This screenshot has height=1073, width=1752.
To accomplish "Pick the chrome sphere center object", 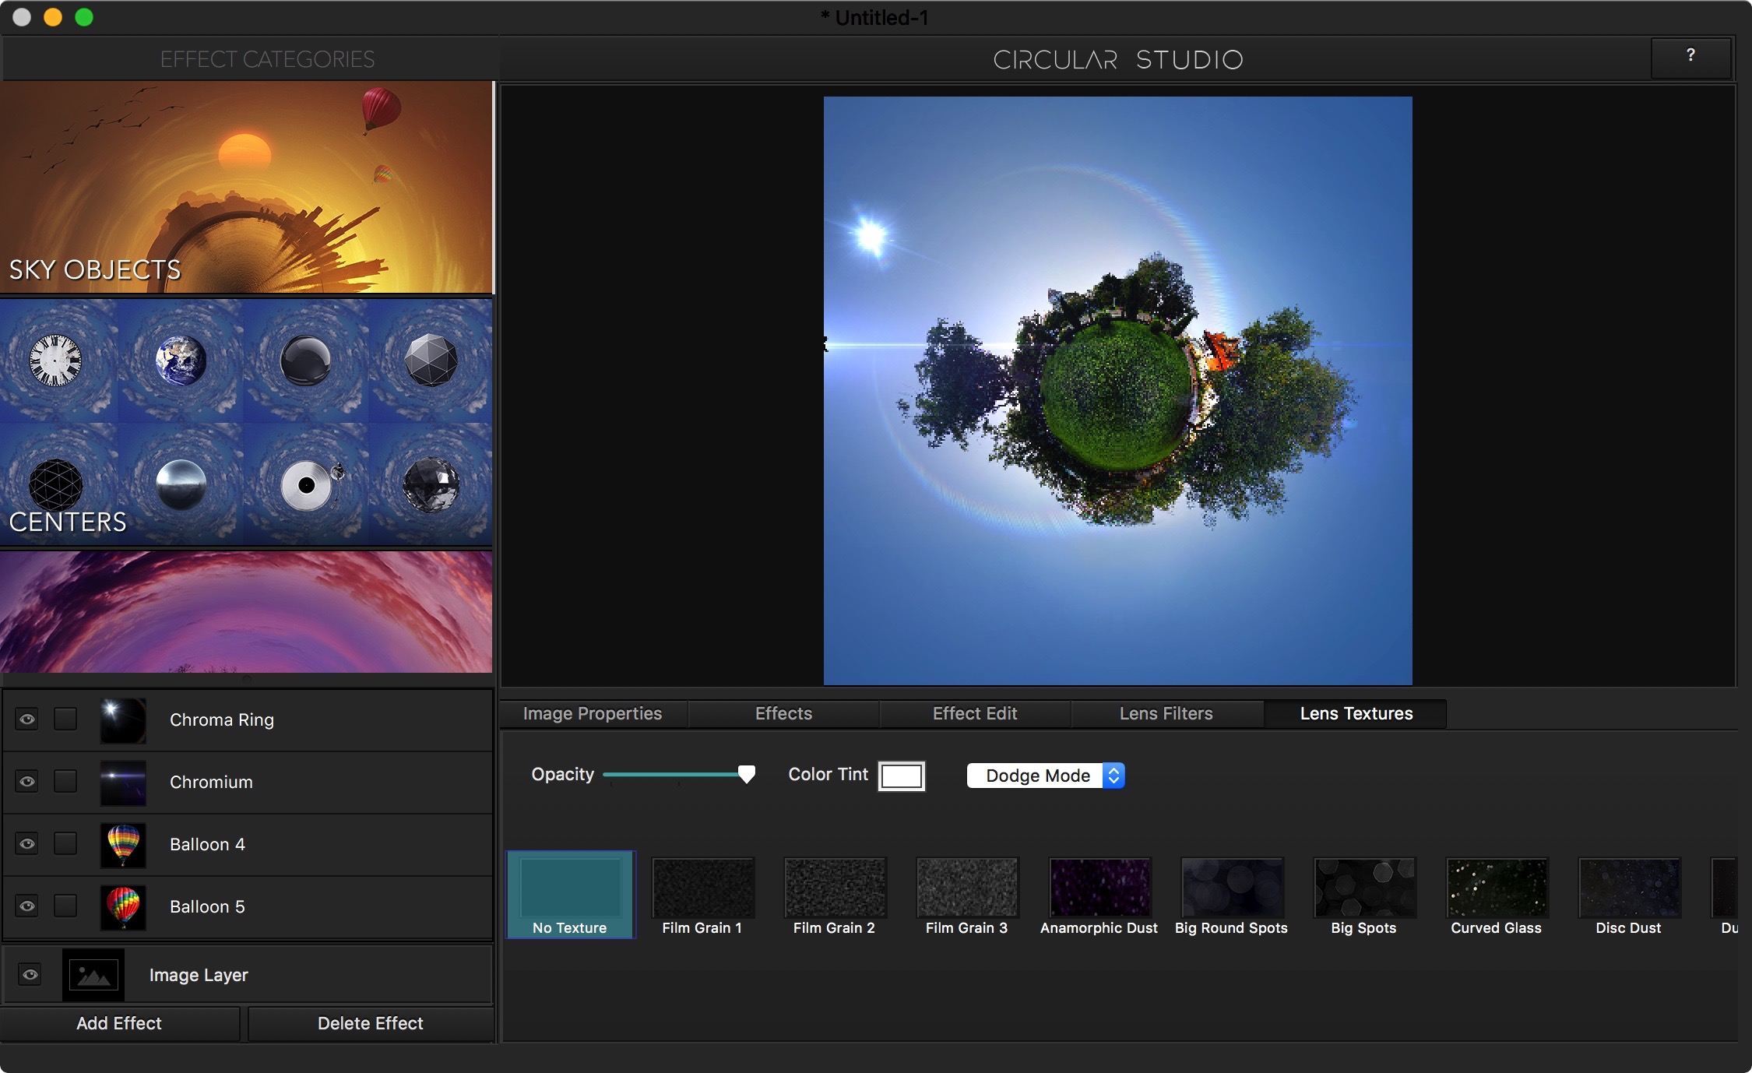I will (x=183, y=485).
